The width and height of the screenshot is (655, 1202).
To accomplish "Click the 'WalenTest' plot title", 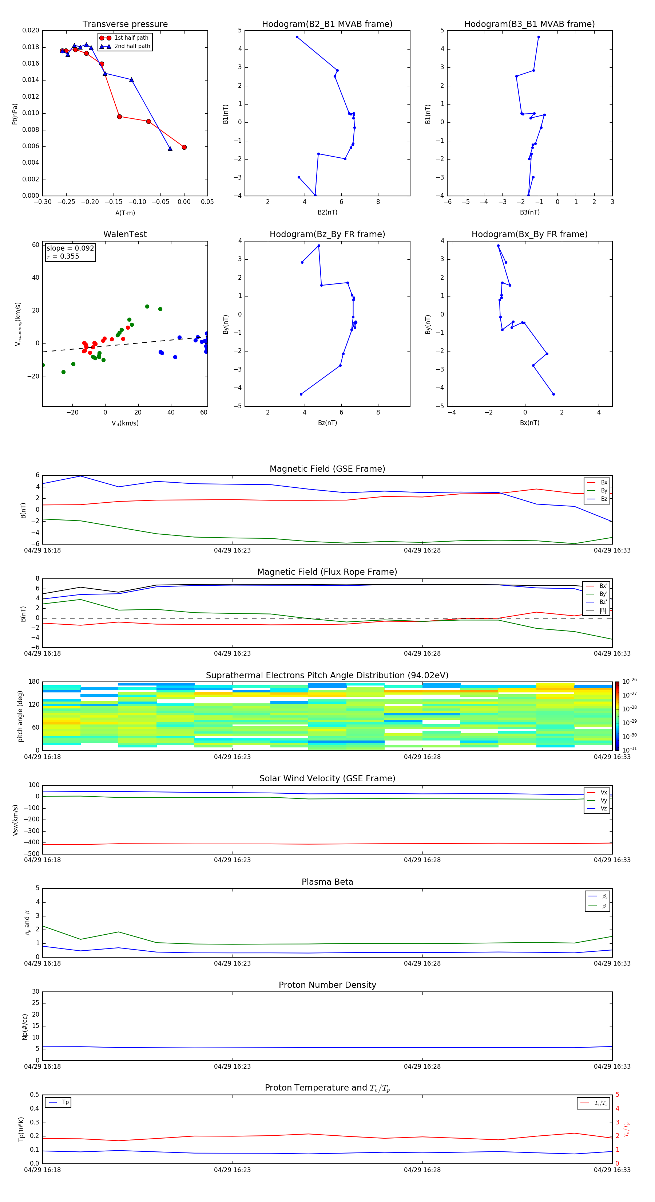I will click(x=125, y=234).
